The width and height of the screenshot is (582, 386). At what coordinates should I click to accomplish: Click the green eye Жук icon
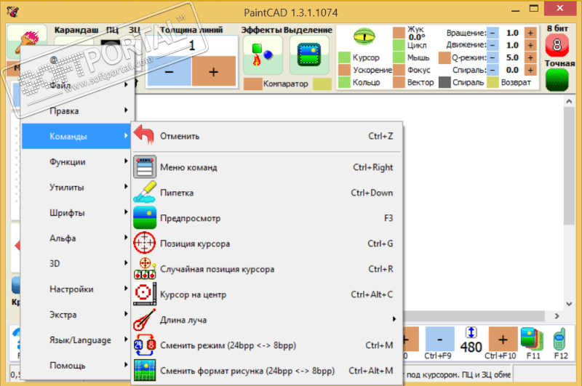pyautogui.click(x=364, y=36)
